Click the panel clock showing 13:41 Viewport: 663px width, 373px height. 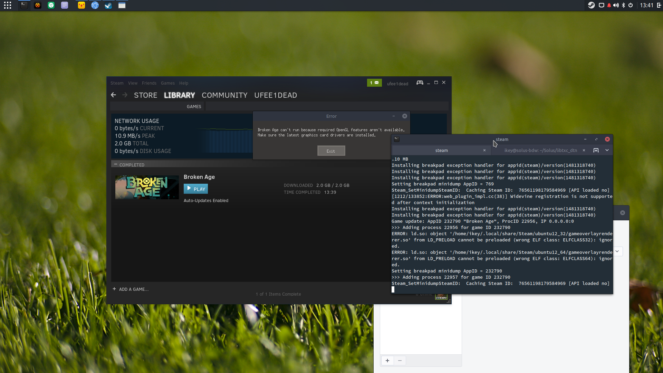[646, 5]
